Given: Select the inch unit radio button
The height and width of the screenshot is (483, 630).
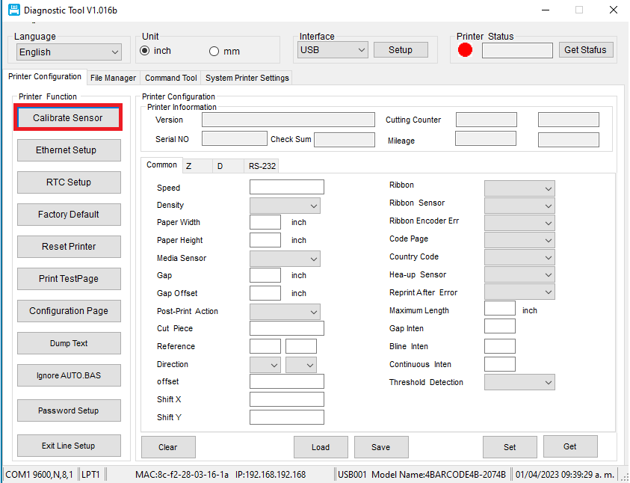Looking at the screenshot, I should pos(145,51).
